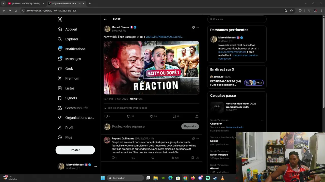
Task: Bookmark the main post with 13 saves
Action: click(176, 116)
